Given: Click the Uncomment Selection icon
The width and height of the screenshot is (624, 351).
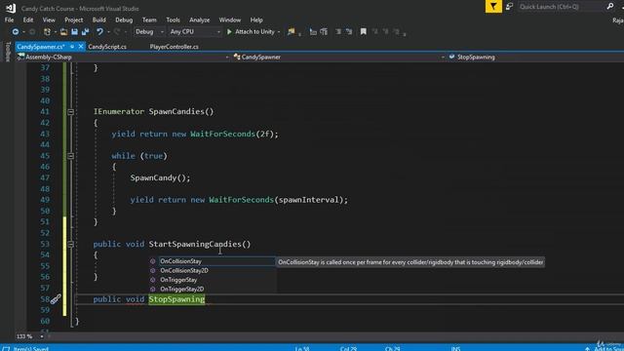Looking at the screenshot, I should 324,32.
